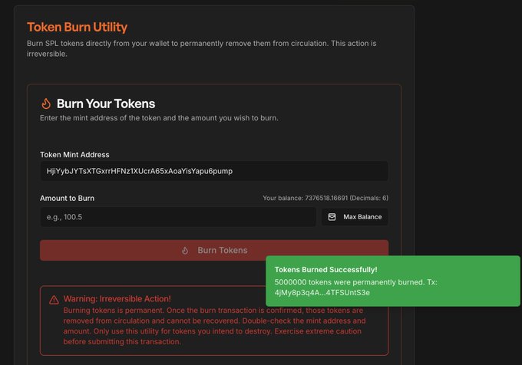Focus the Token Mint Address field
The height and width of the screenshot is (365, 522).
point(214,171)
